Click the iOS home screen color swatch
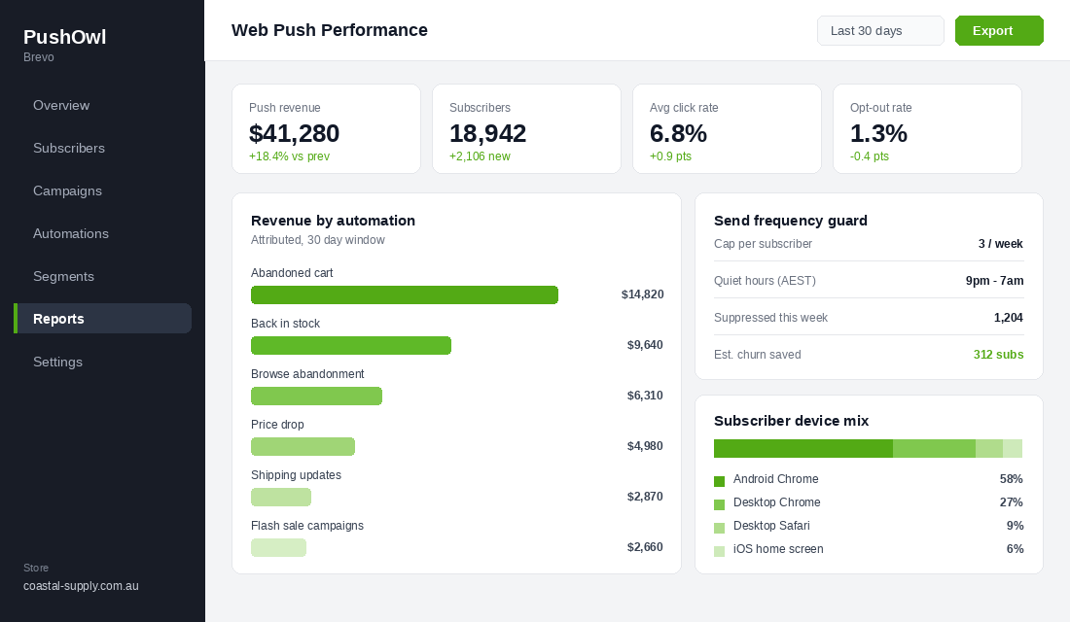The width and height of the screenshot is (1070, 622). tap(719, 551)
